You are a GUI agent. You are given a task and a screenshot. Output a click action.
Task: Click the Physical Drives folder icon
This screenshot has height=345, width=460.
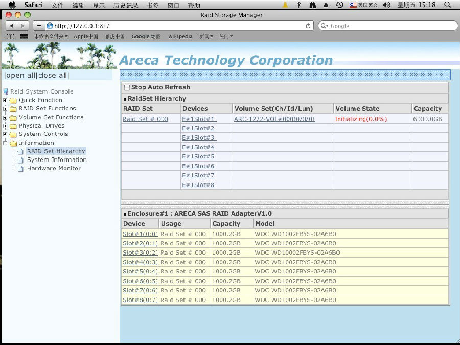click(13, 126)
